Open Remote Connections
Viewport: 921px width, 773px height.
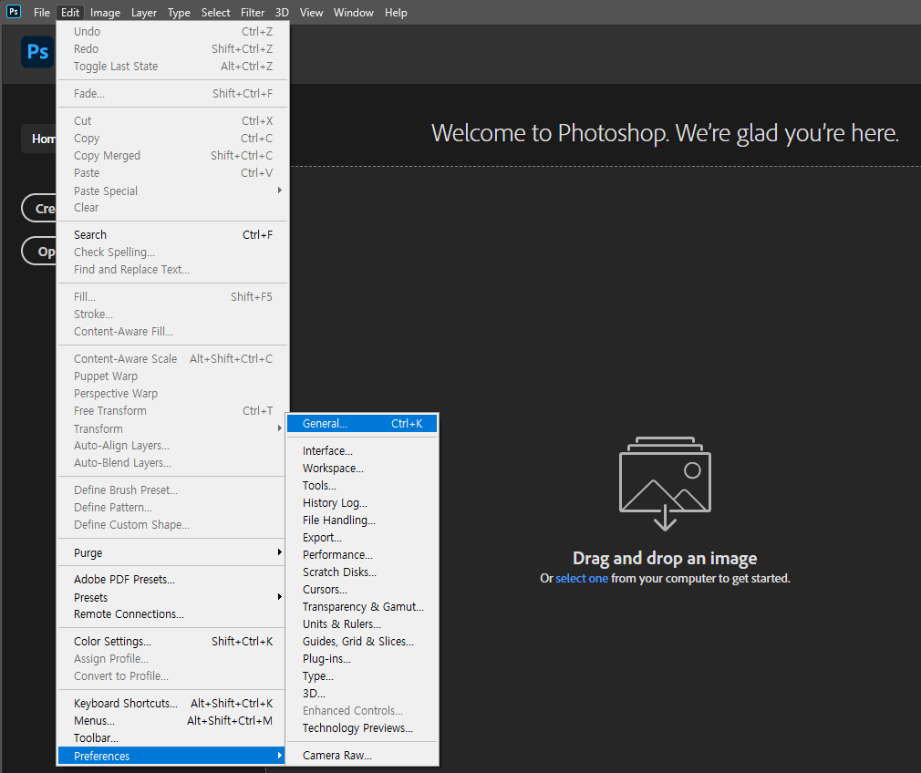point(172,613)
